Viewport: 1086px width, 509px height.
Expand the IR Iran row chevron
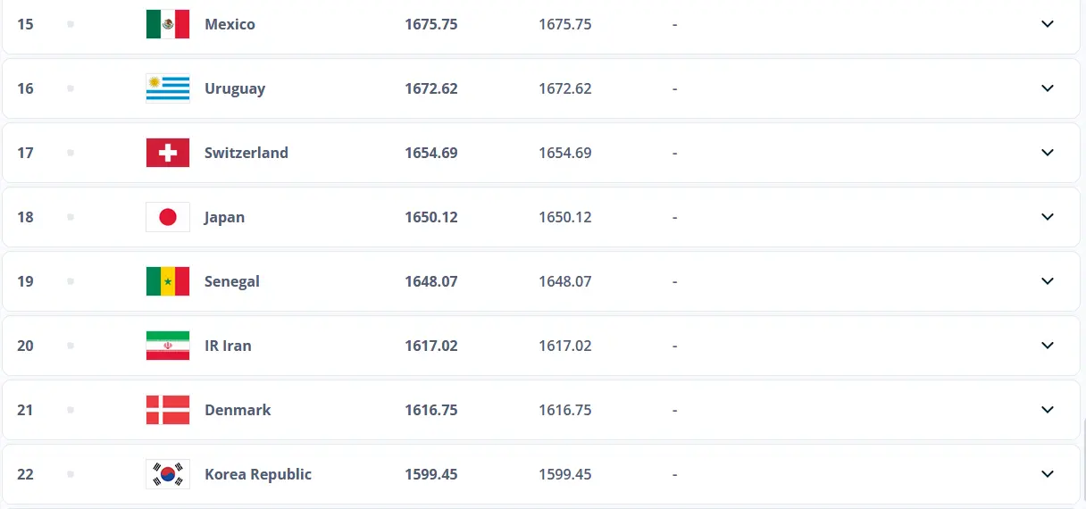[x=1048, y=346]
